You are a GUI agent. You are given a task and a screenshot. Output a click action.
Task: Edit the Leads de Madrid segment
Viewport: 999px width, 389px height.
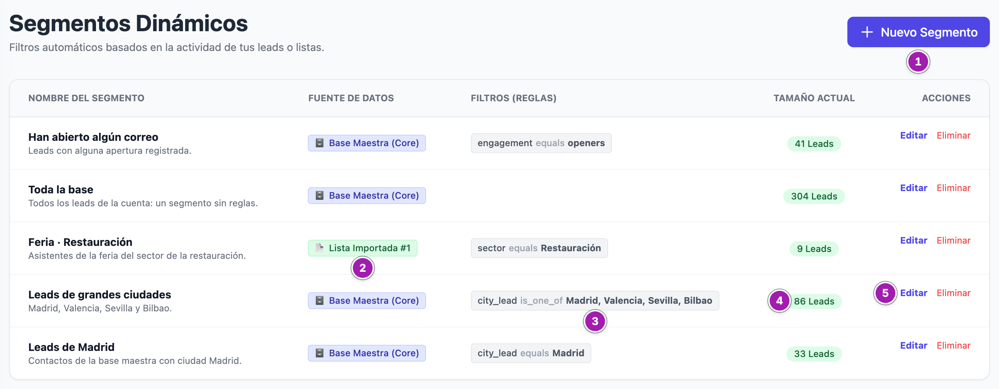[x=913, y=346]
